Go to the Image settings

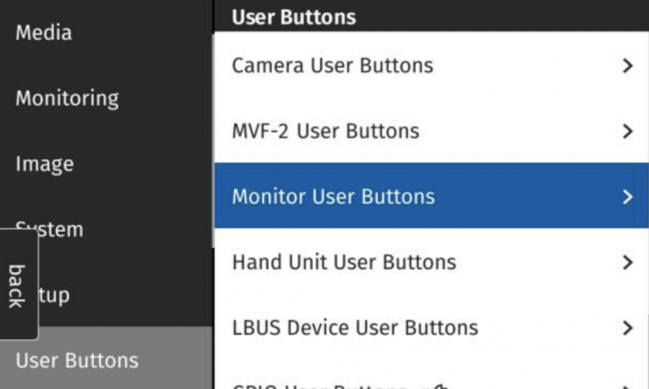[45, 164]
